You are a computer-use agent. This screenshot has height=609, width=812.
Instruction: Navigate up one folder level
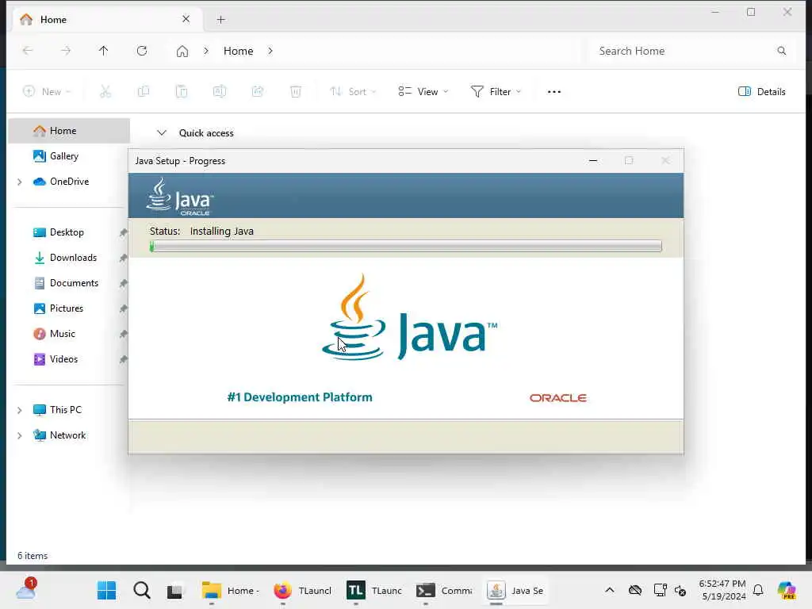click(104, 51)
